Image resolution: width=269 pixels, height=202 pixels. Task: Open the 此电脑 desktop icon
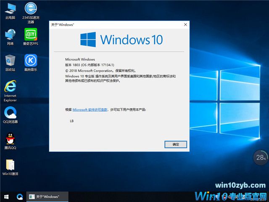(x=10, y=11)
